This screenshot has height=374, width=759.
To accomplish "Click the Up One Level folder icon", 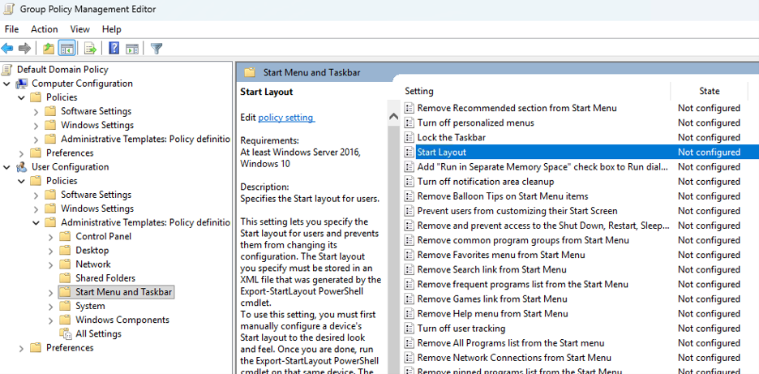I will (x=49, y=49).
